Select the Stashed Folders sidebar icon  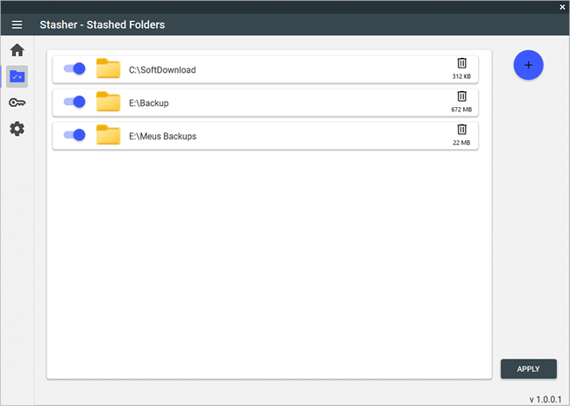[x=17, y=76]
